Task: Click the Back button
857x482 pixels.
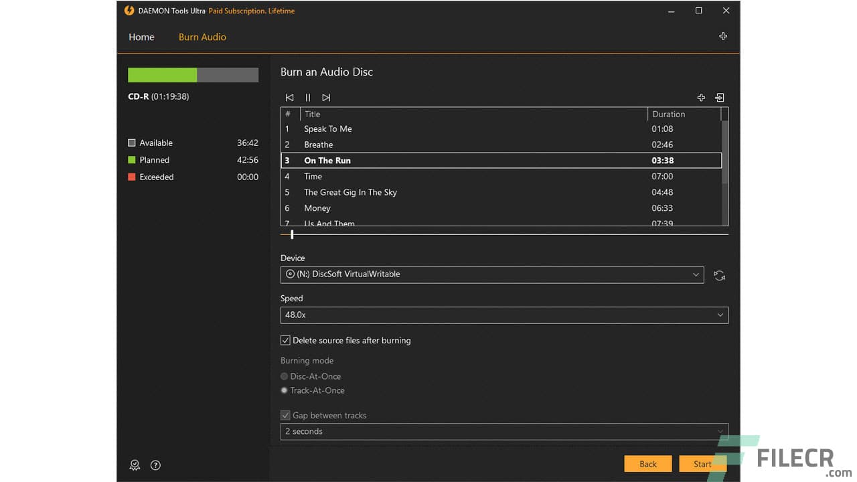Action: [647, 463]
